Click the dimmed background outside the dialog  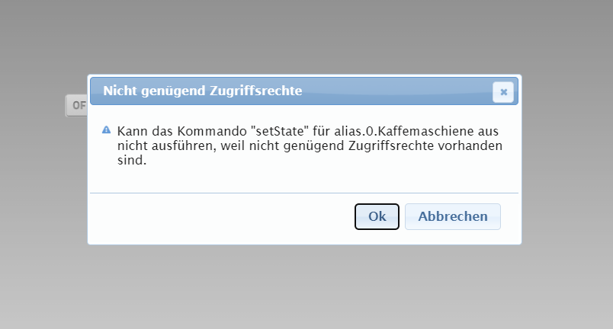305,289
